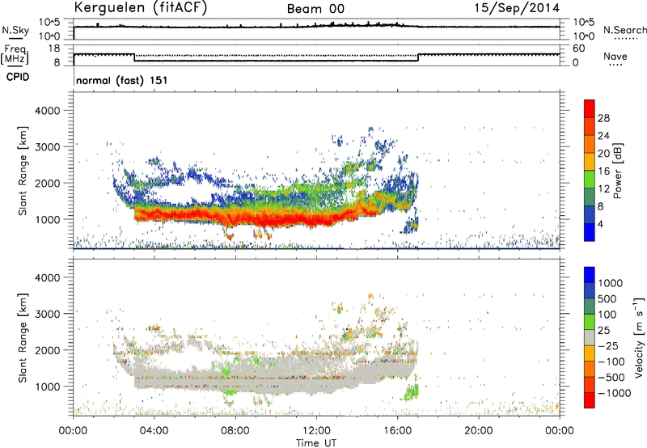
Task: Click the '04:00' time tick label
Action: tap(154, 431)
